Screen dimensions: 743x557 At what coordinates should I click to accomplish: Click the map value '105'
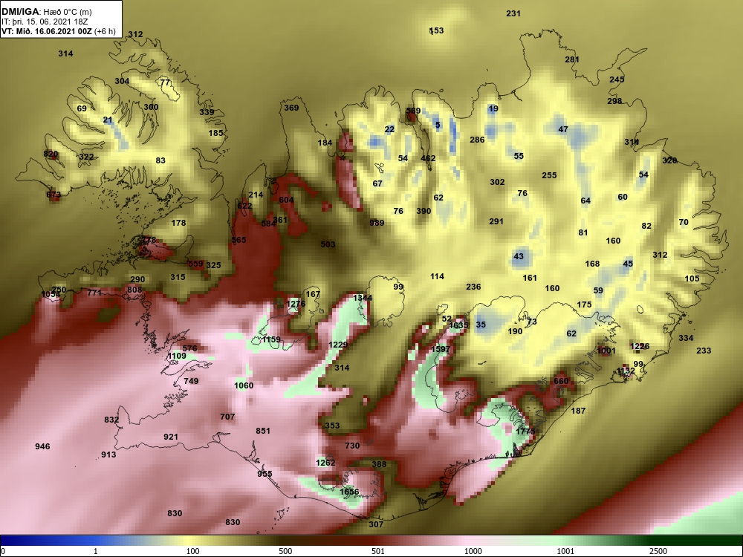[x=692, y=278]
